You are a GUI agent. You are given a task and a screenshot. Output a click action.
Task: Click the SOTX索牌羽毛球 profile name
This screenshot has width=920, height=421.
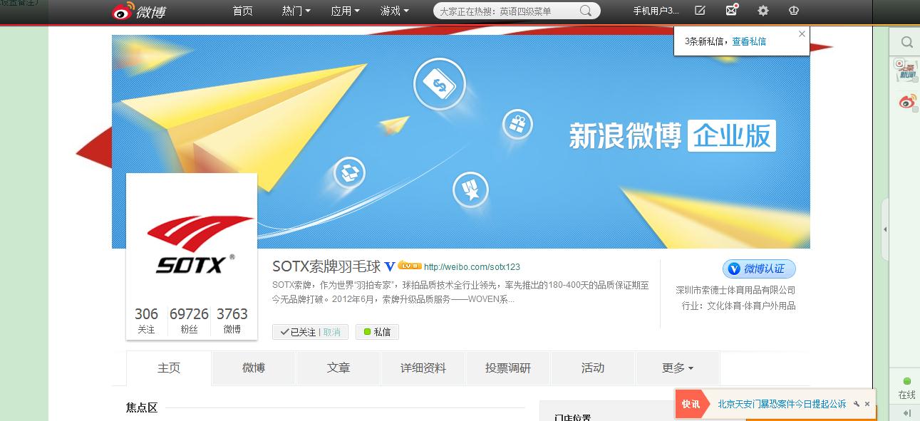(x=326, y=266)
